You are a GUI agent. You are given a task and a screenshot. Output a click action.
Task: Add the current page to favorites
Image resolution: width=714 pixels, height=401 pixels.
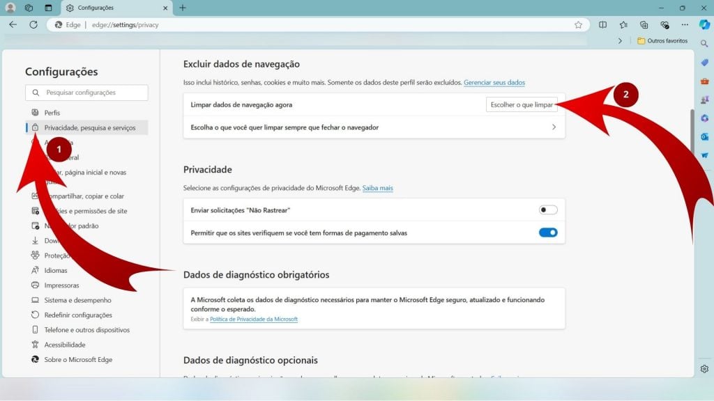point(578,25)
